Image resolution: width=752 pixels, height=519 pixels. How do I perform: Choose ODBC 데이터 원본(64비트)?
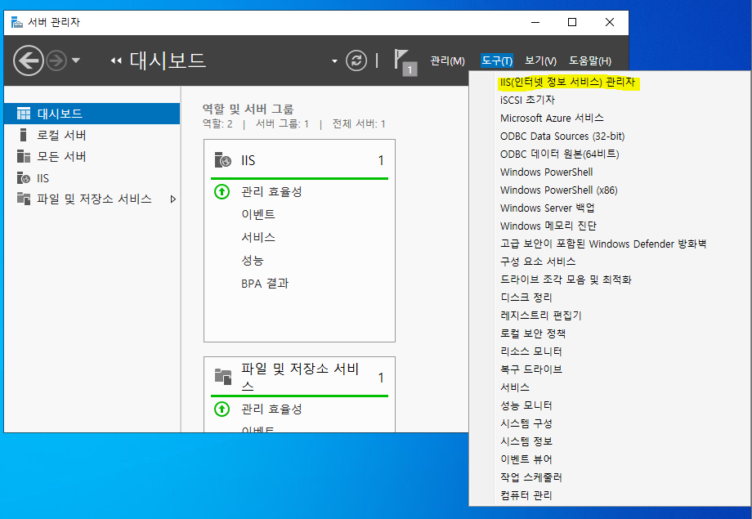pos(560,154)
